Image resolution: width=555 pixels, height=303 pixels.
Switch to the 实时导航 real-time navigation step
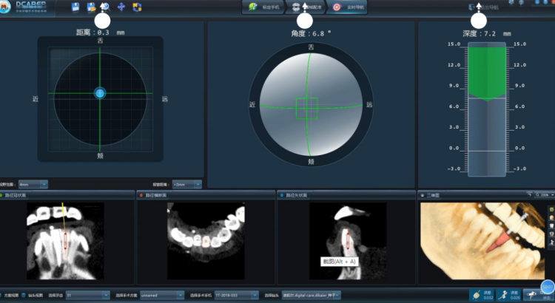[x=347, y=7]
